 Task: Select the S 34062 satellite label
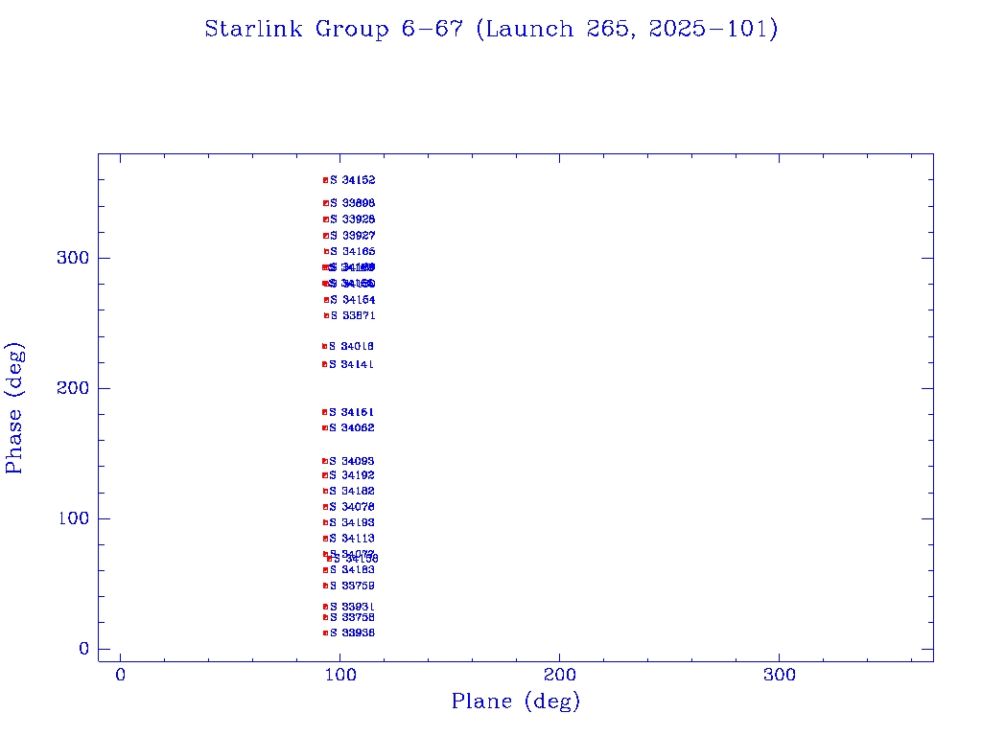(352, 428)
